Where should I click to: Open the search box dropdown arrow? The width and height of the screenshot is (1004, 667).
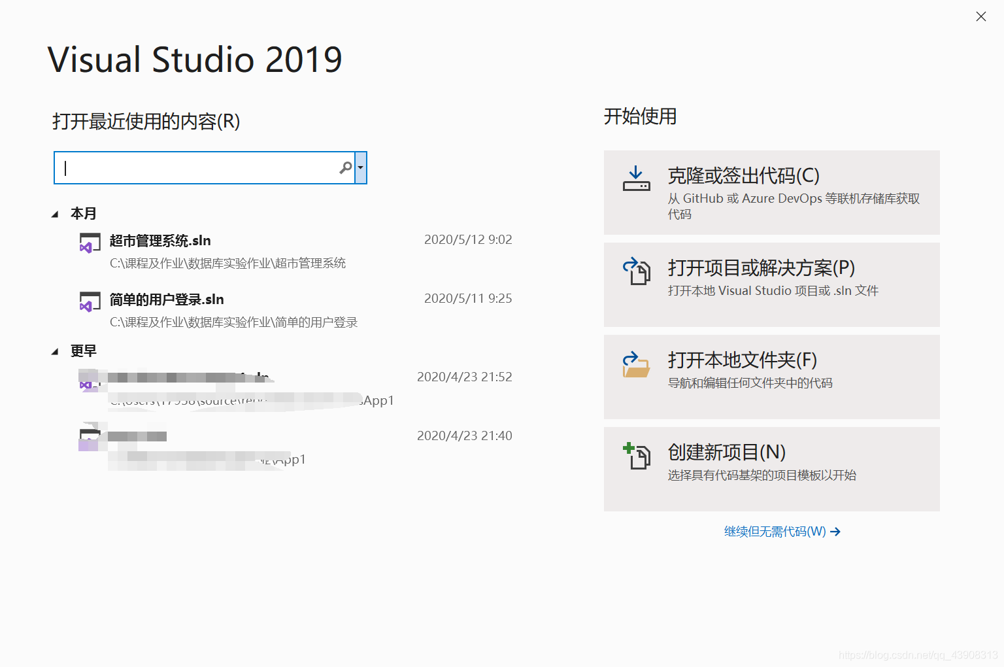coord(360,168)
